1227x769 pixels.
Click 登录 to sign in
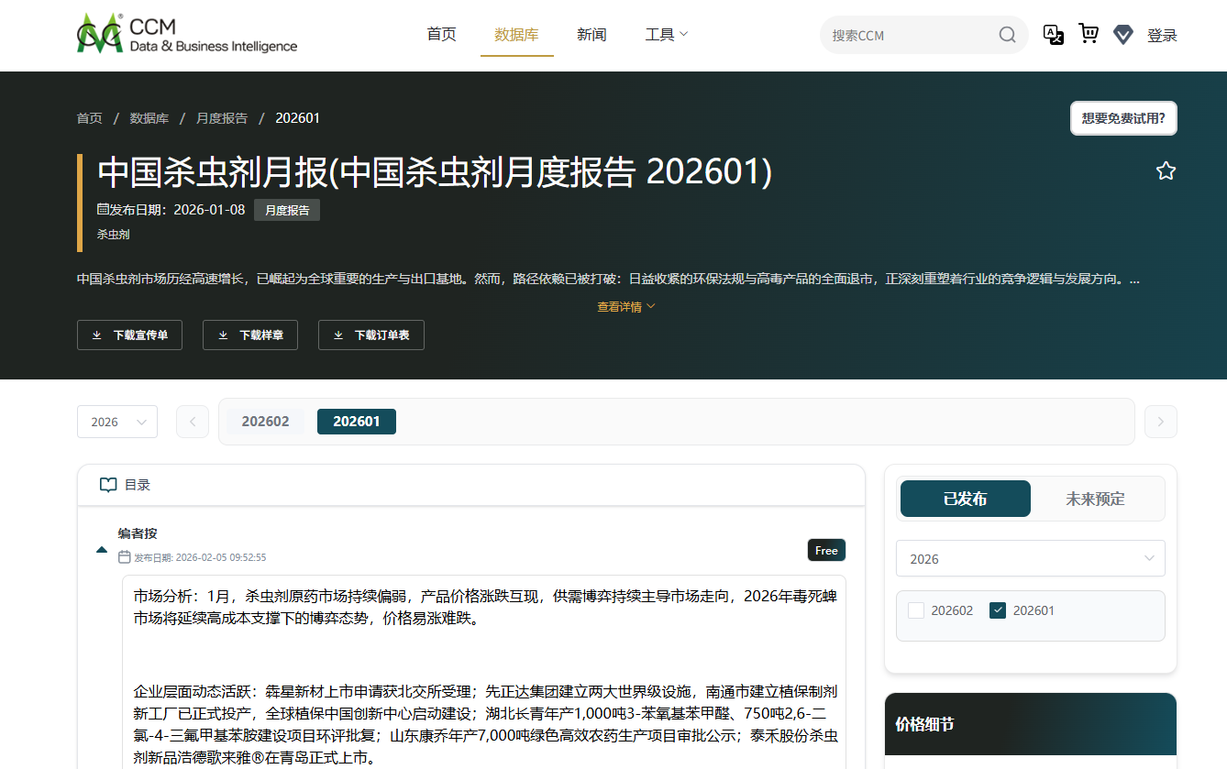tap(1162, 36)
